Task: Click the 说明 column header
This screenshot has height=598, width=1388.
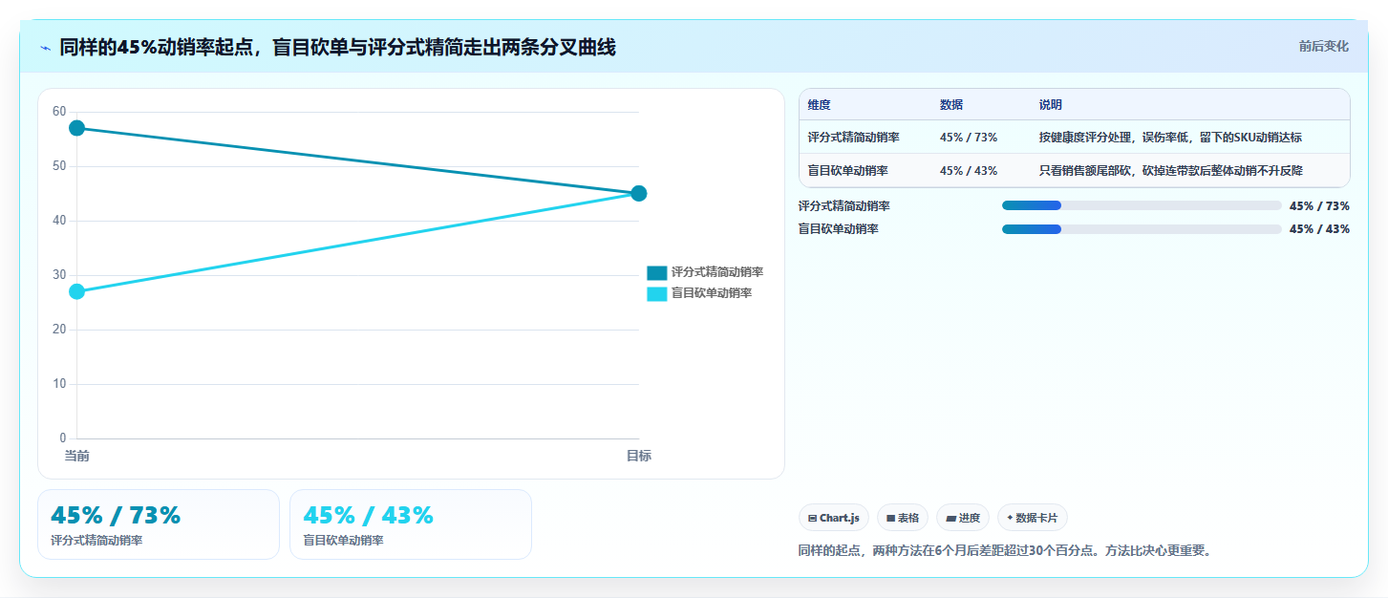Action: [x=1051, y=105]
